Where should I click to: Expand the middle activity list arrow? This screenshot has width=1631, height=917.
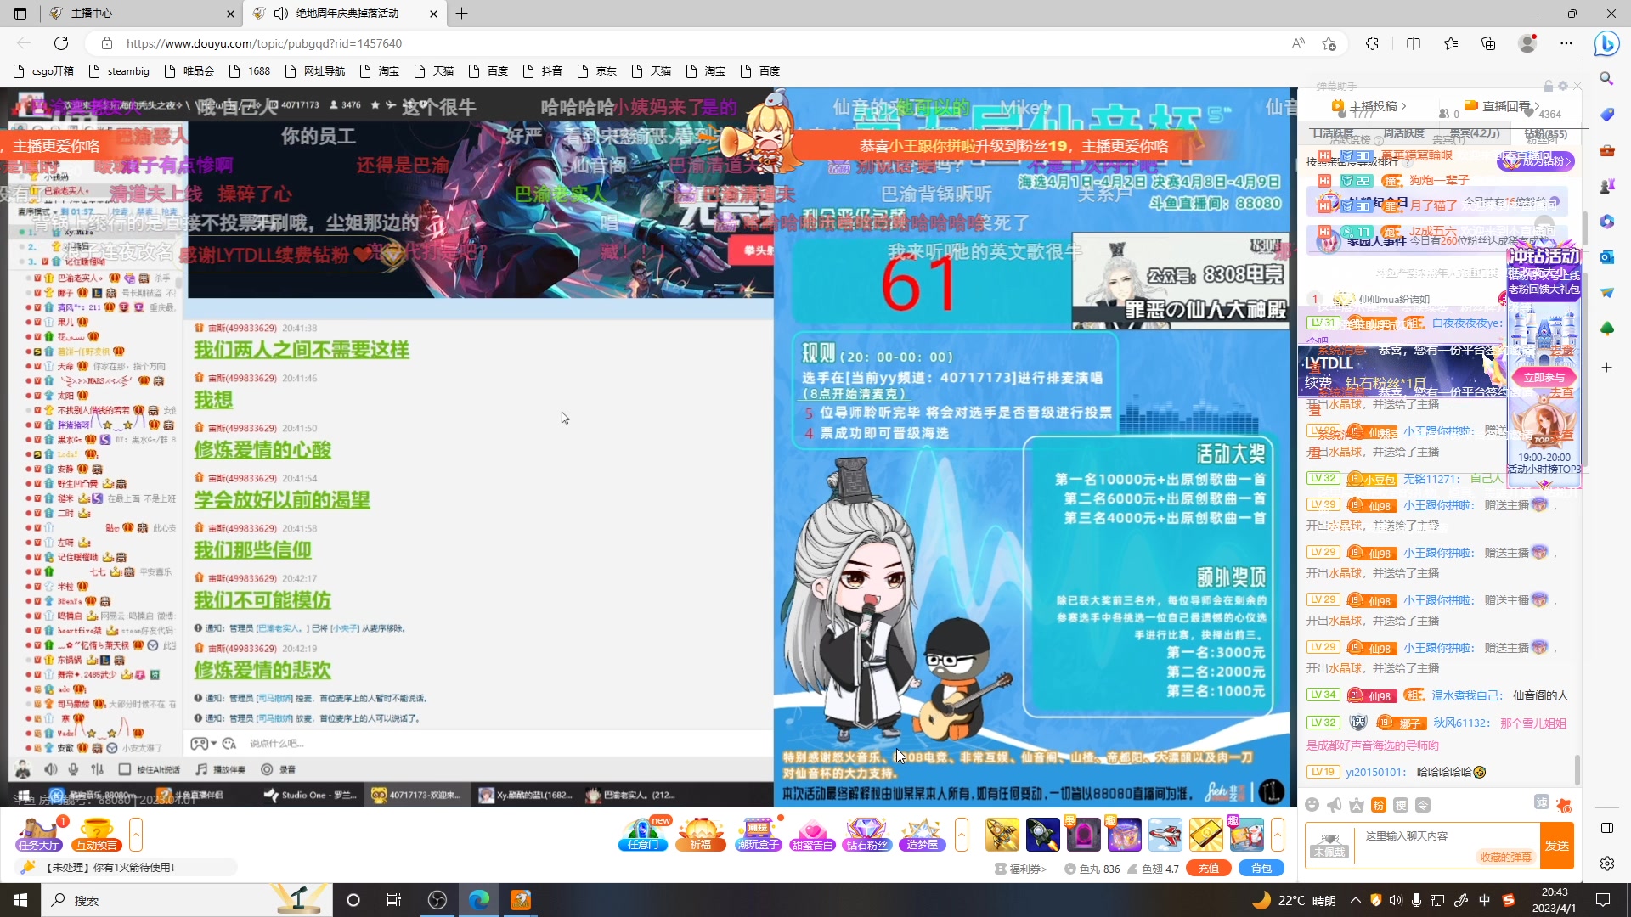click(x=962, y=835)
